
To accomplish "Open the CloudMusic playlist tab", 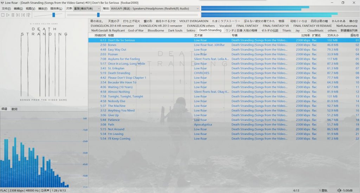I will tap(315, 30).
